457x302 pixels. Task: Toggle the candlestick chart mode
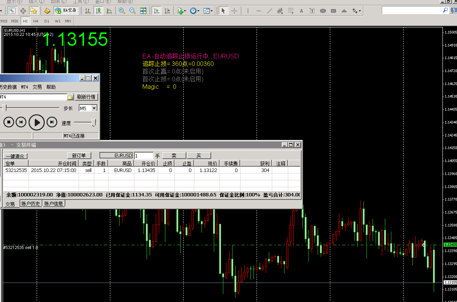click(x=99, y=11)
